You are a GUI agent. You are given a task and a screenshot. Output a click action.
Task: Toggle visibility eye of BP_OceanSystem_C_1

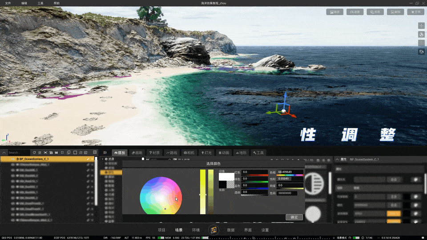pos(13,159)
